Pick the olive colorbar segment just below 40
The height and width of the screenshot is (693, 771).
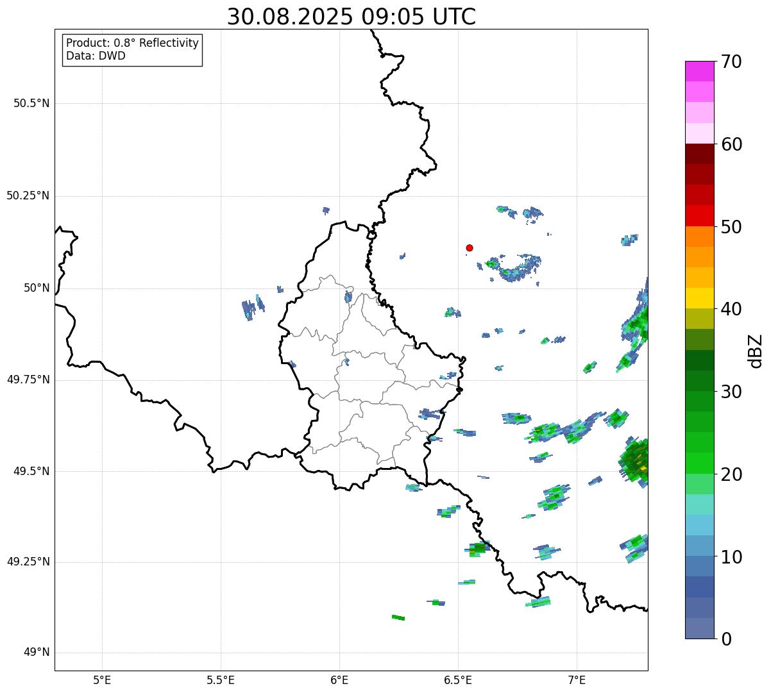(x=700, y=319)
